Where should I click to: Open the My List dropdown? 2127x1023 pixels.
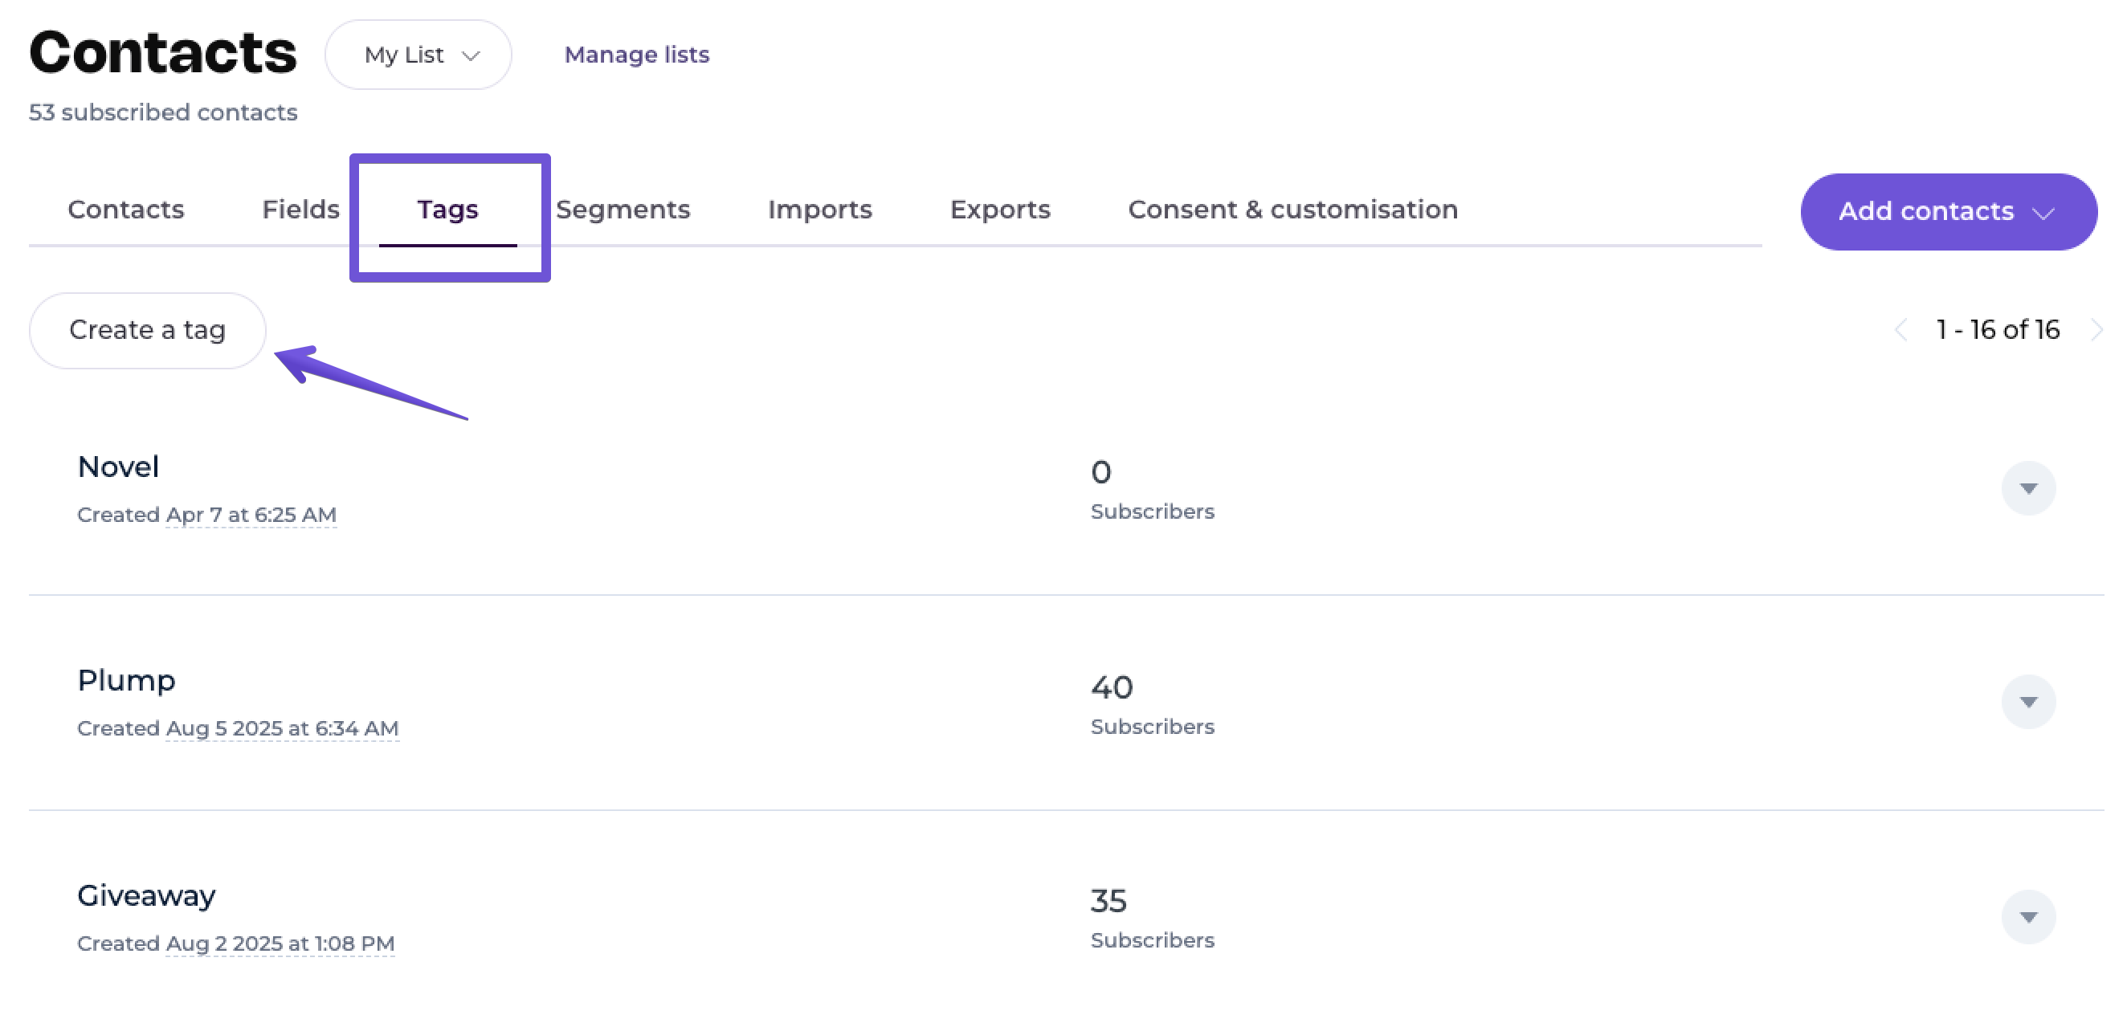click(x=418, y=55)
